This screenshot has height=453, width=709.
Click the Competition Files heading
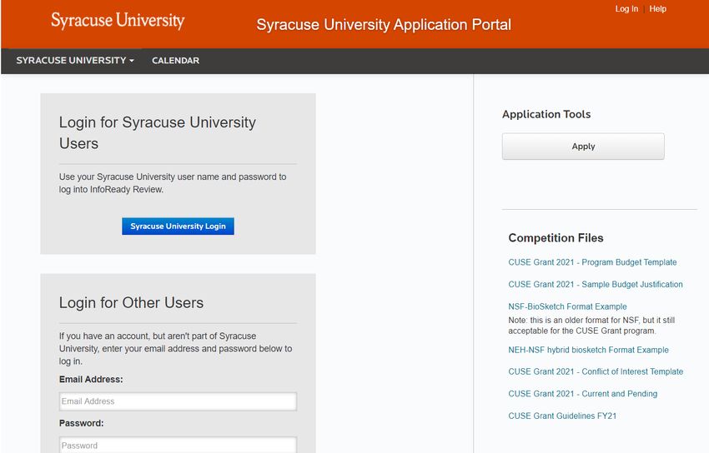(x=556, y=238)
